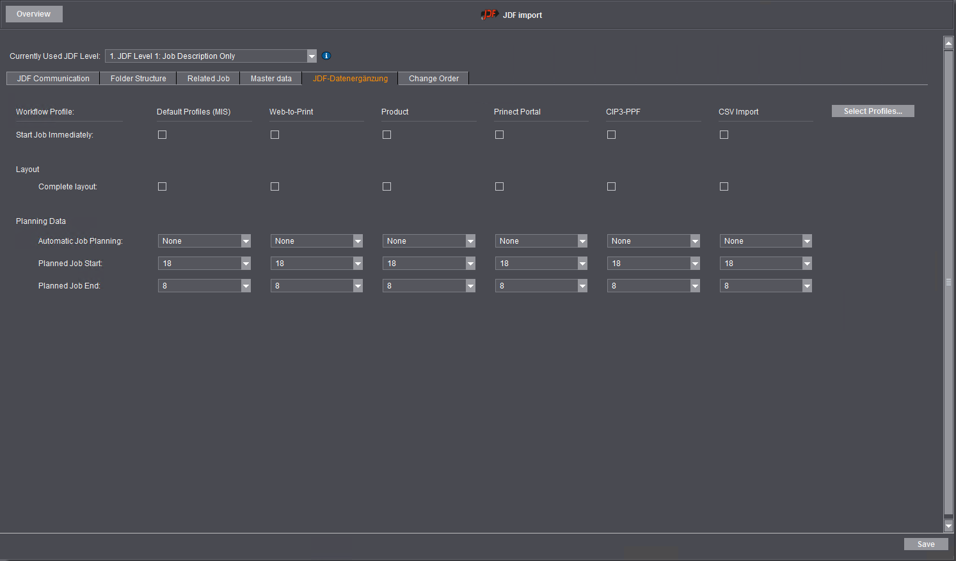This screenshot has width=956, height=561.
Task: Enable Start Job Immediately for Default Profiles (MIS)
Action: tap(162, 135)
